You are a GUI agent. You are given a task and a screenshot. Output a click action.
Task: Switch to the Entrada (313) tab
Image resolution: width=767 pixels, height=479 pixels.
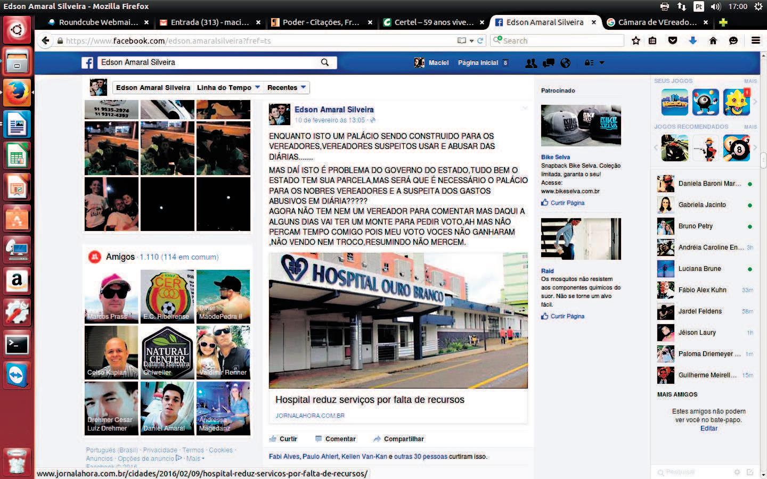(x=210, y=22)
